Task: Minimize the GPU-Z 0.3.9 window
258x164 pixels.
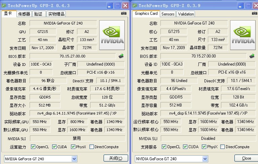Action: point(240,6)
